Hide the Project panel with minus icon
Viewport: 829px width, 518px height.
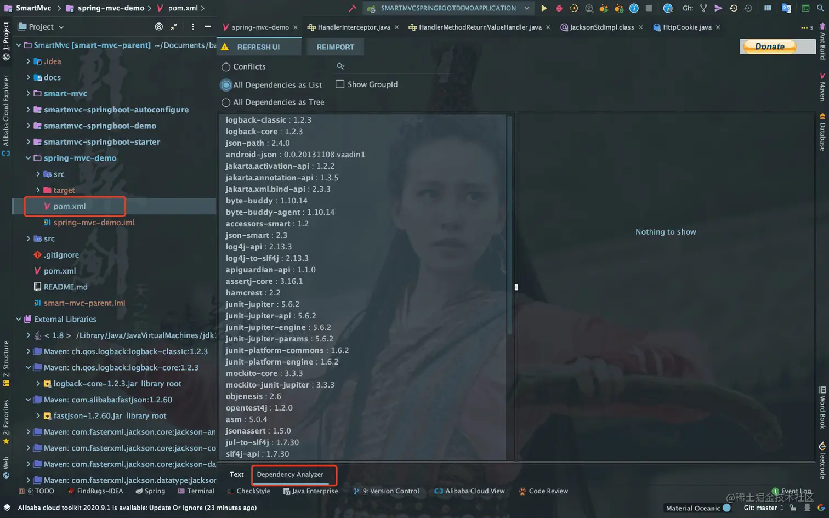[208, 26]
